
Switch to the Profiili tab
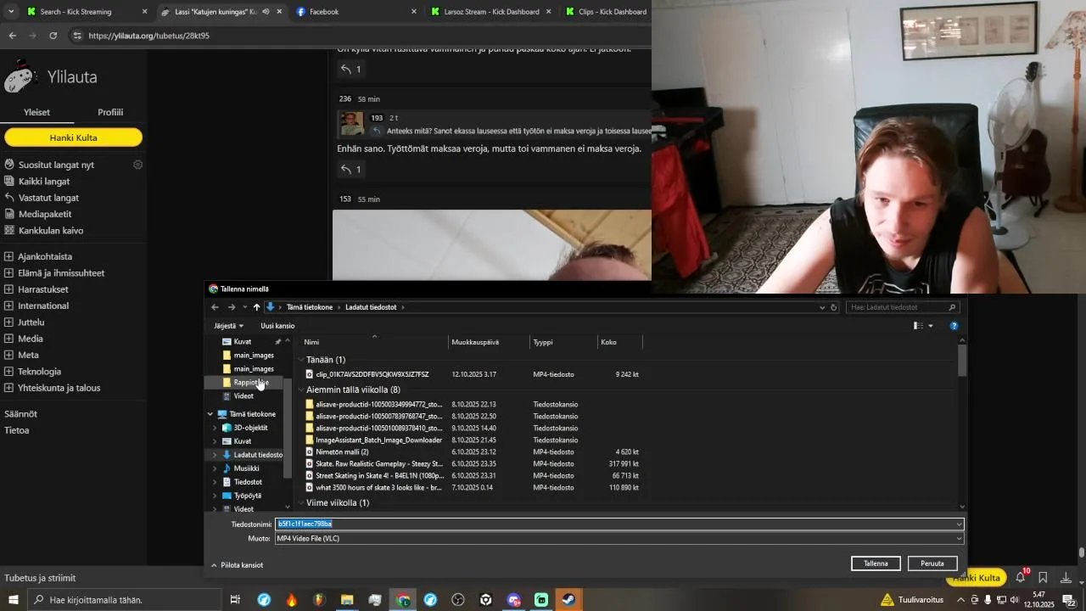point(110,112)
